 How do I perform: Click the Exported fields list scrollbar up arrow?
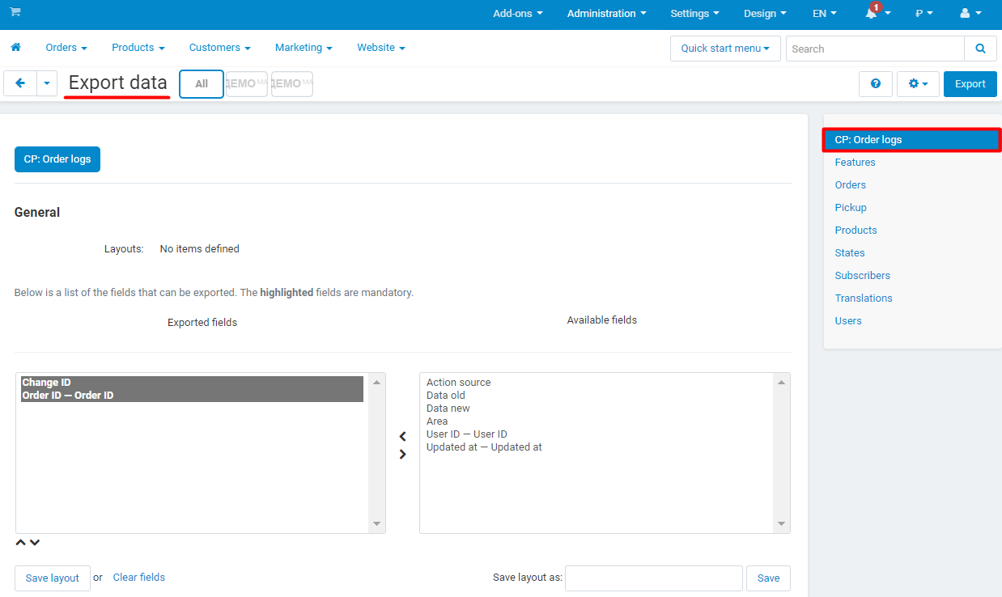tap(376, 383)
